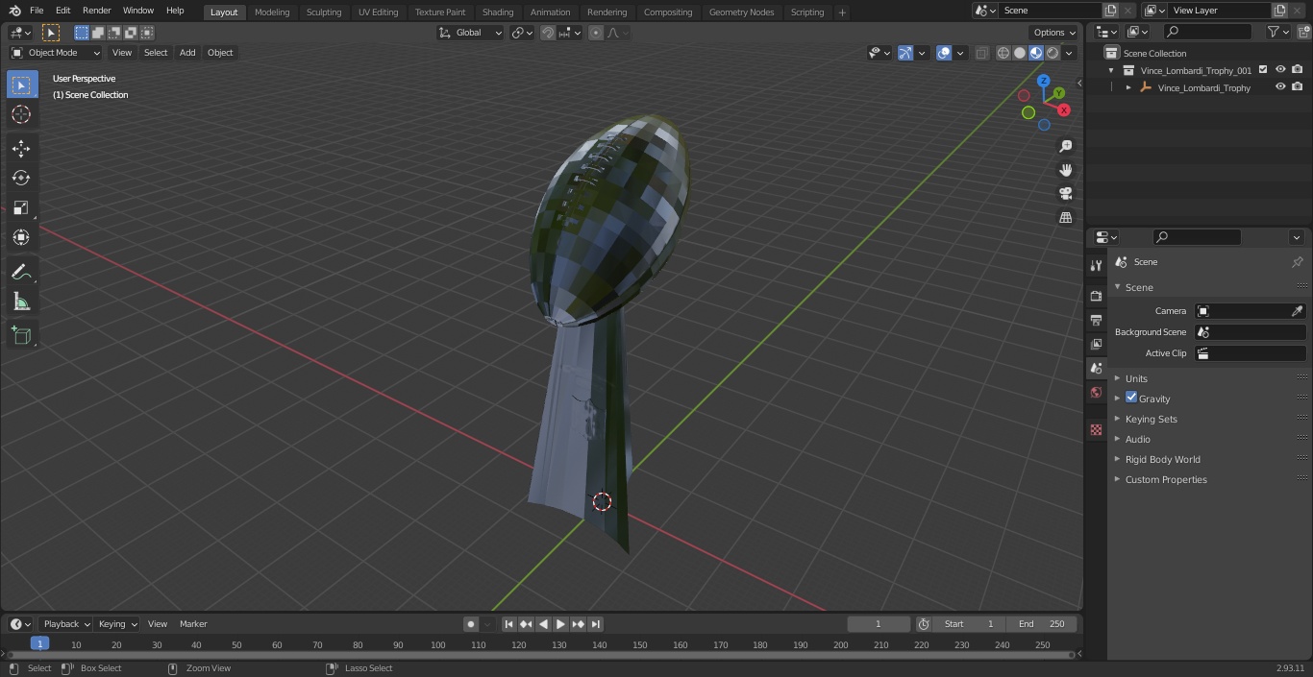Image resolution: width=1313 pixels, height=677 pixels.
Task: Open the Options dropdown
Action: pos(1054,33)
